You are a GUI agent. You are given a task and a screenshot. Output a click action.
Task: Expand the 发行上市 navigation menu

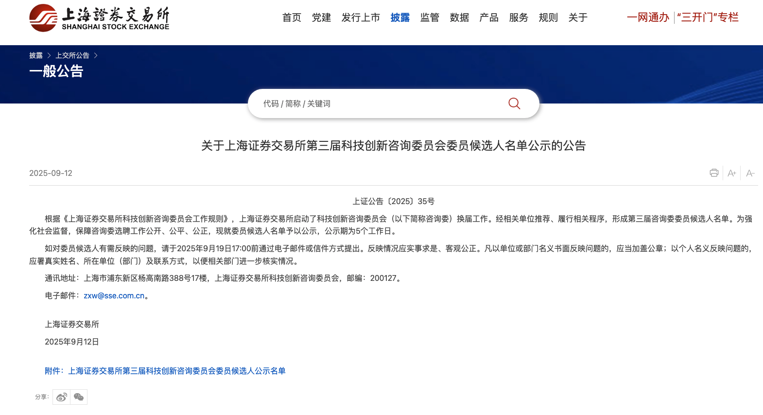361,17
